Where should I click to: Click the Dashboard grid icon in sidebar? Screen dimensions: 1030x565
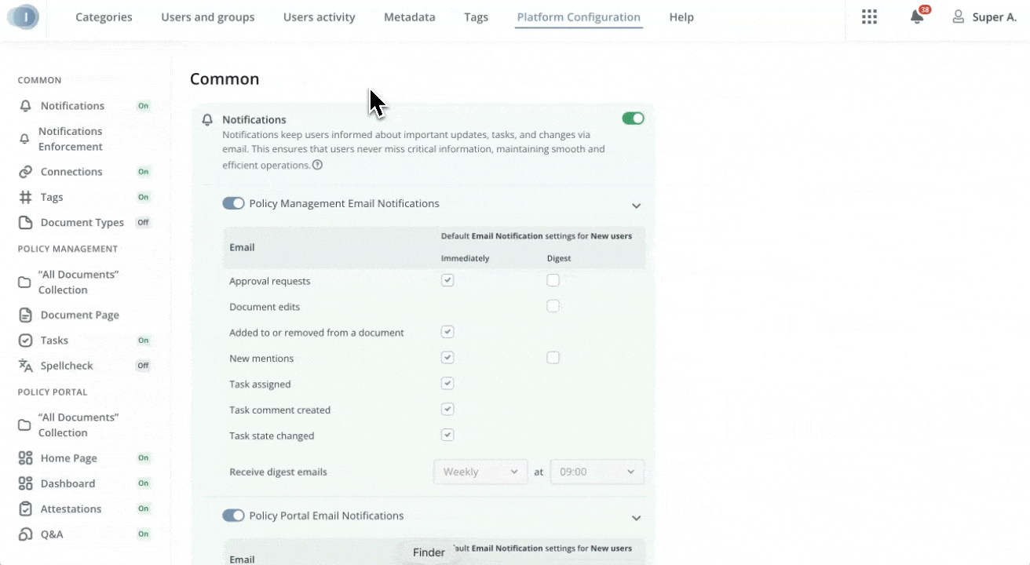point(26,483)
